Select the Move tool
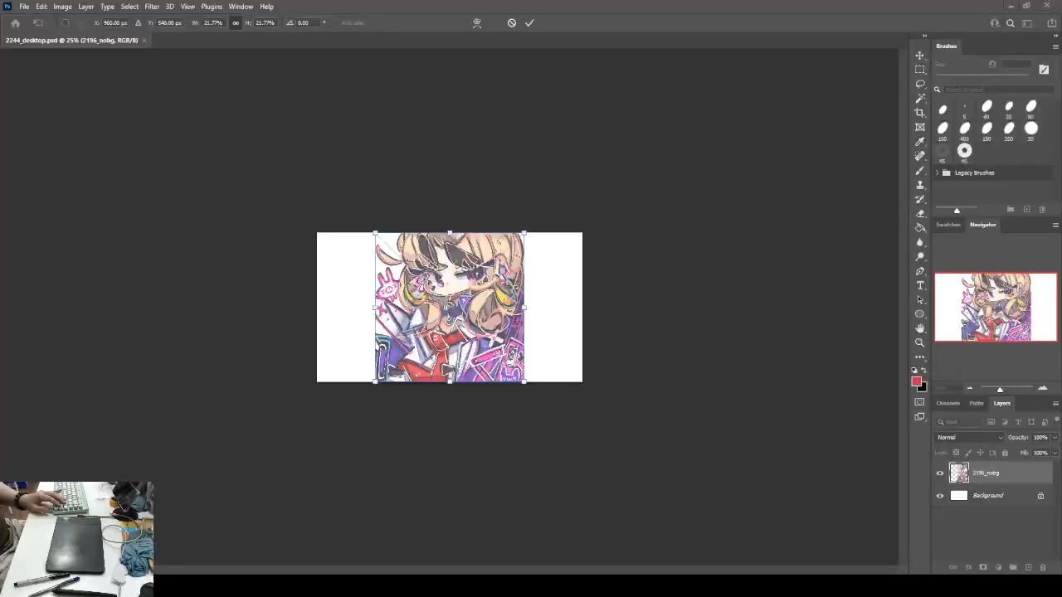The image size is (1062, 597). (x=919, y=56)
